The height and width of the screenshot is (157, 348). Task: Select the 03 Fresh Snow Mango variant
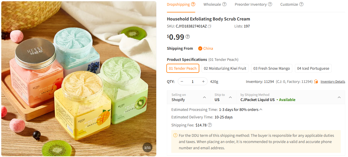coord(272,68)
